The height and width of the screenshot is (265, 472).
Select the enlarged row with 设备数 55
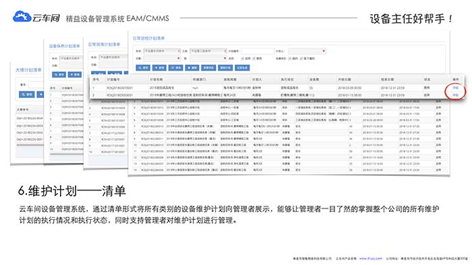coord(277,87)
